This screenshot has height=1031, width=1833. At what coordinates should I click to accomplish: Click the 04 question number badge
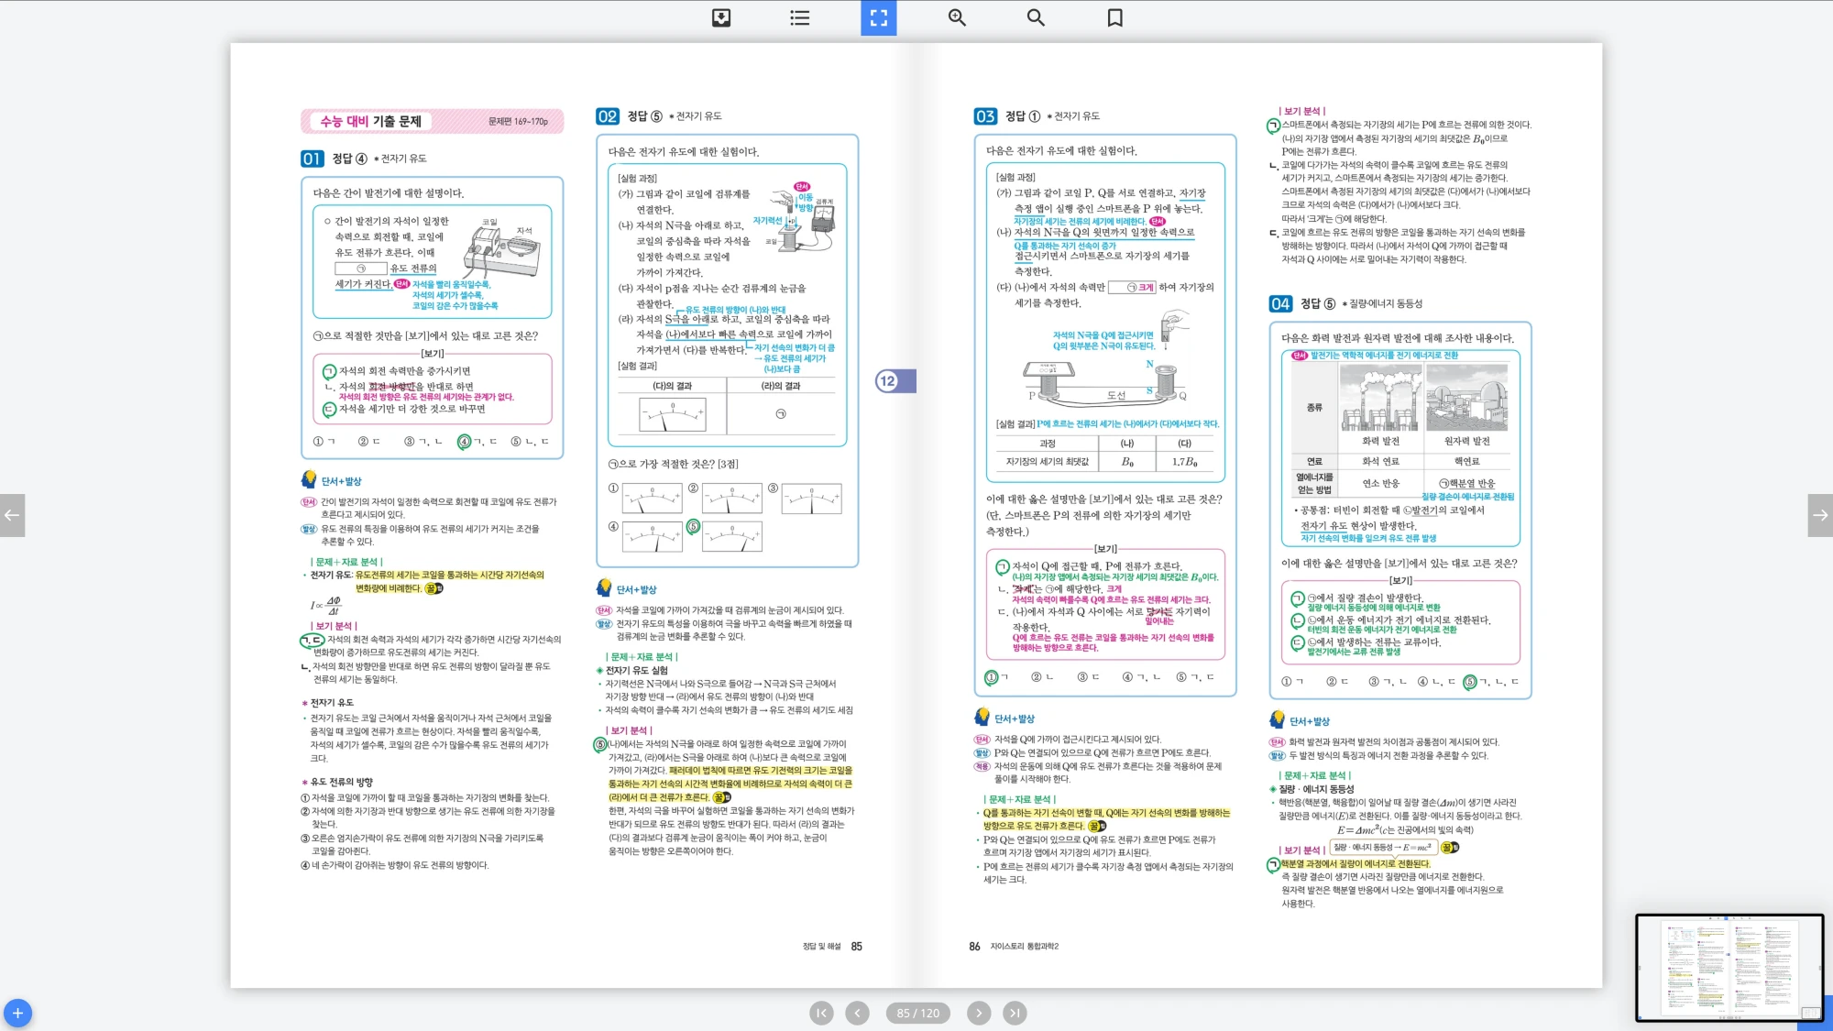[1279, 304]
